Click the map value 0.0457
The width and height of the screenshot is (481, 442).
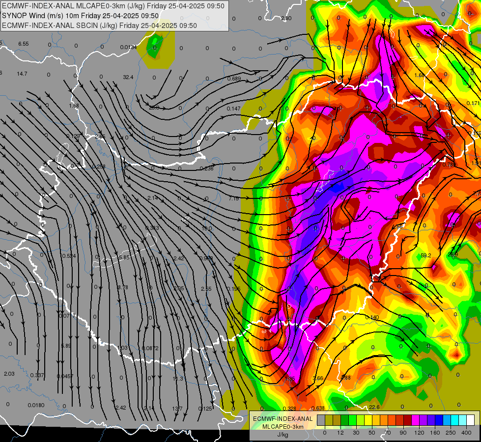pos(65,376)
